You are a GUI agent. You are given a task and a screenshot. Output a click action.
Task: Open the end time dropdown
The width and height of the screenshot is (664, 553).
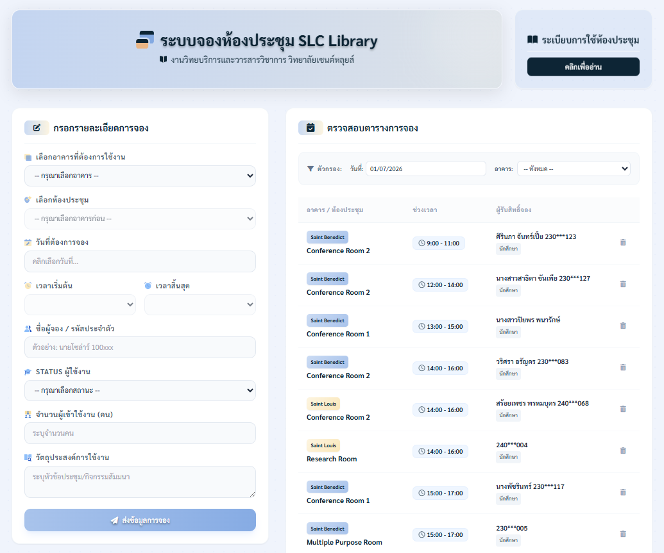coord(200,304)
